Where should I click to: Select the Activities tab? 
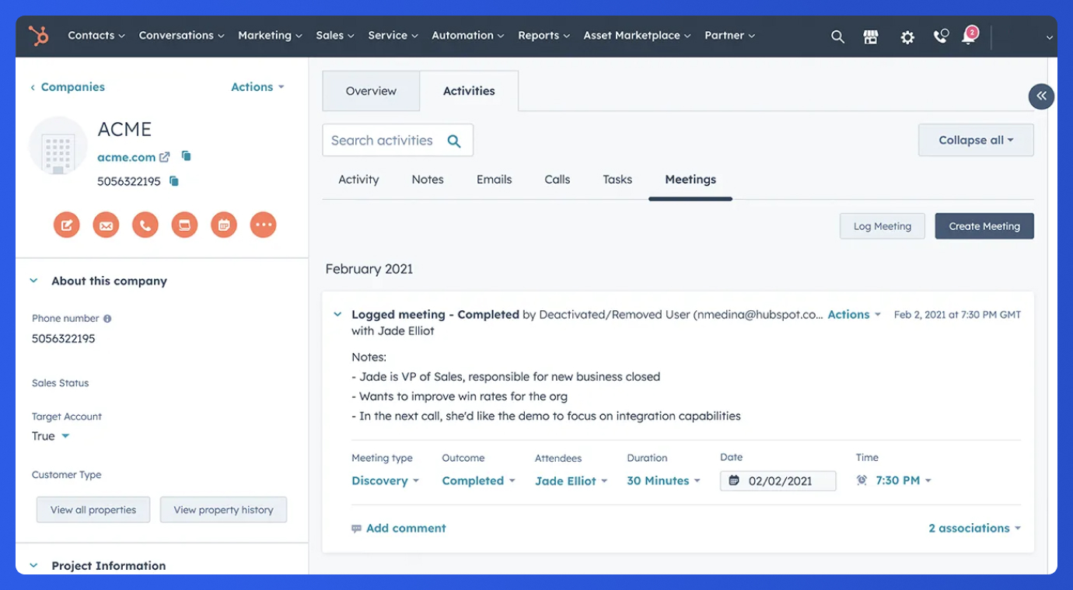click(x=469, y=91)
